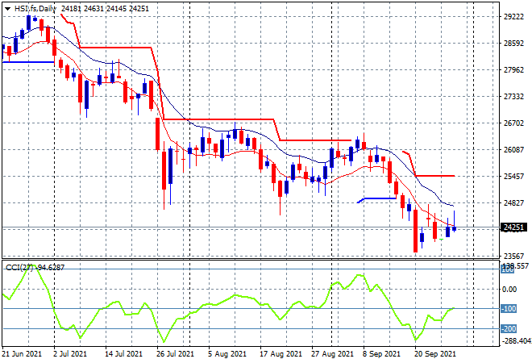532x363 pixels.
Task: Click the 20 Sep 2021 date label
Action: click(x=435, y=354)
